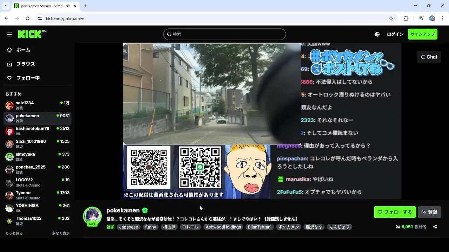Image resolution: width=449 pixels, height=252 pixels.
Task: Click the pokekamen row in recommendations
Action: point(37,118)
